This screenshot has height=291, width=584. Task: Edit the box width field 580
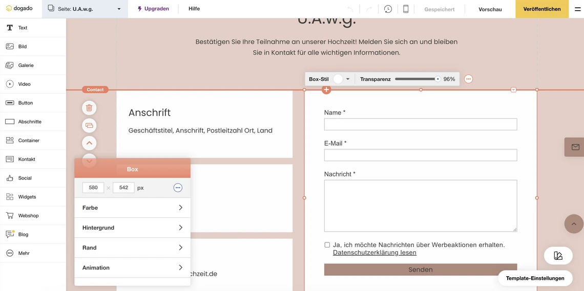tap(93, 188)
